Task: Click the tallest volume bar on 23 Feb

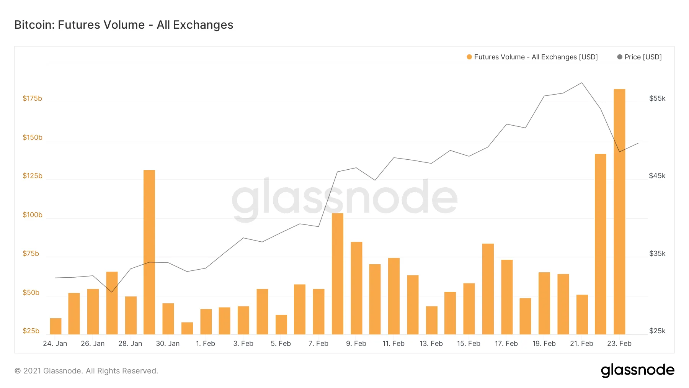Action: point(619,211)
